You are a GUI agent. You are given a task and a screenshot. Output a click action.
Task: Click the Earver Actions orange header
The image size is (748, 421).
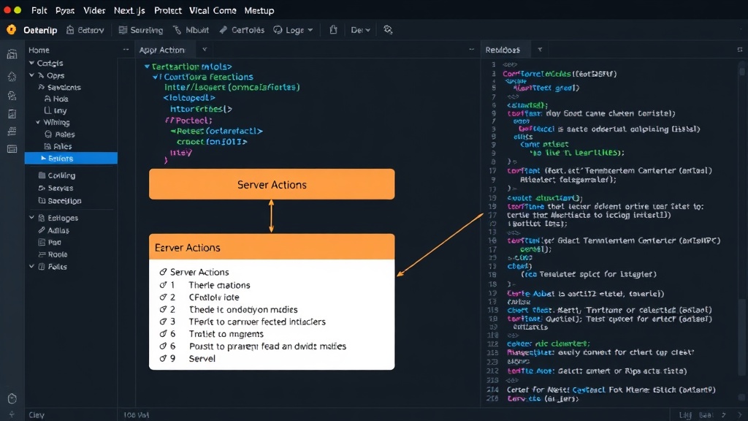coord(272,247)
